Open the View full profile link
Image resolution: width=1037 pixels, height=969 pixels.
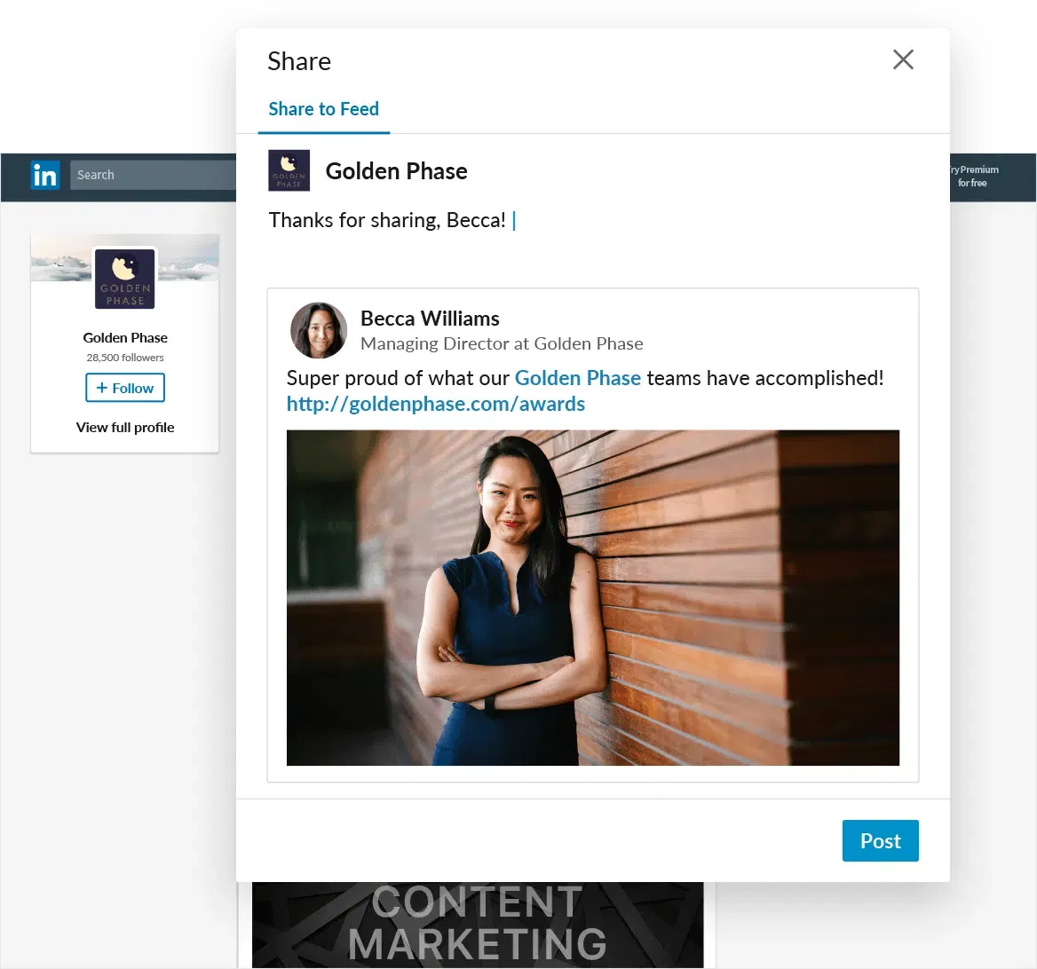click(x=125, y=427)
